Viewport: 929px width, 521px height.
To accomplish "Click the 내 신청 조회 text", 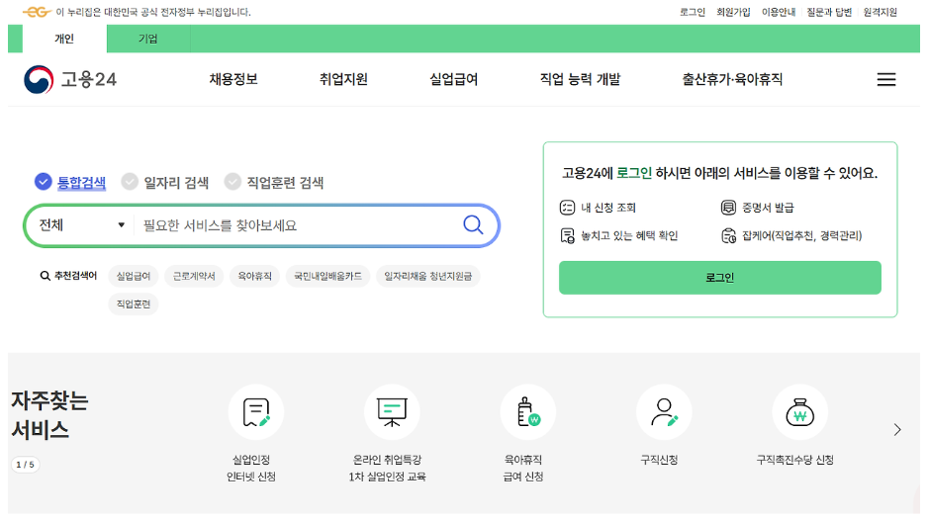I will (x=608, y=208).
